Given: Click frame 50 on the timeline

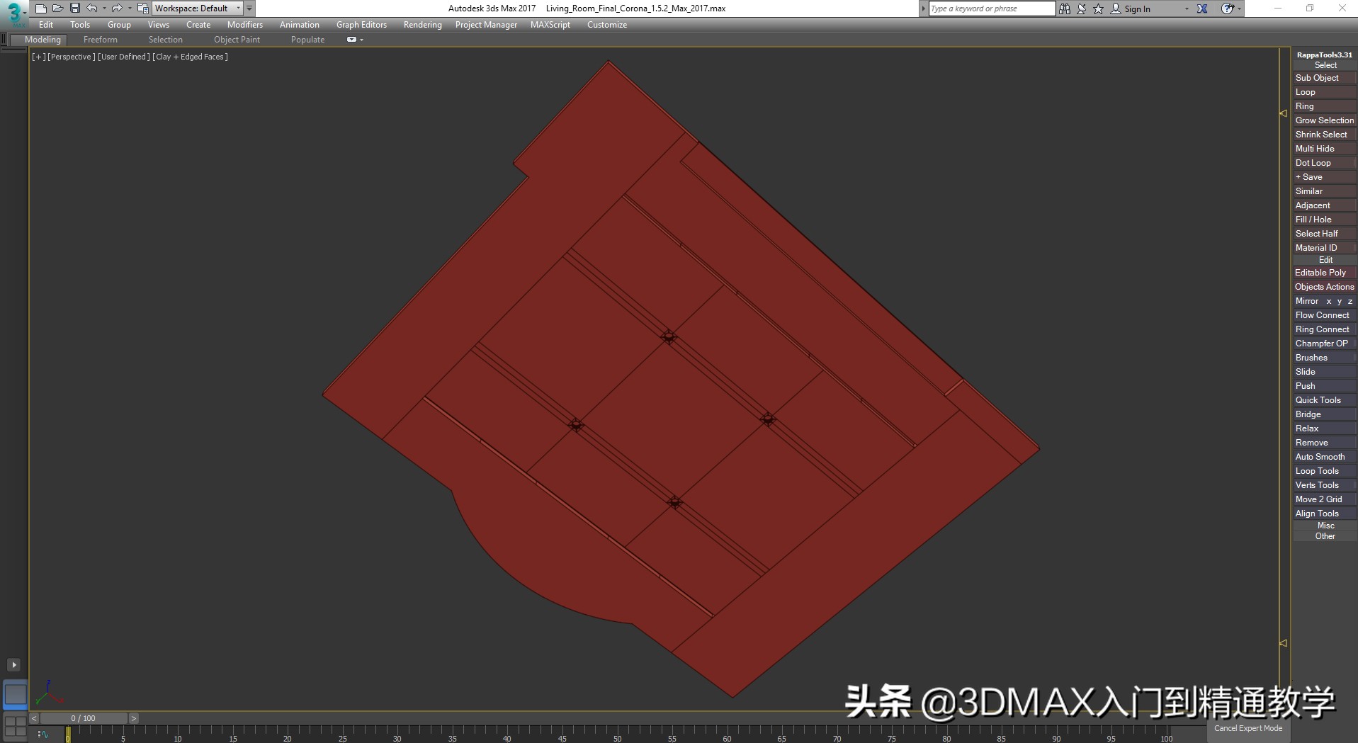Looking at the screenshot, I should 617,735.
